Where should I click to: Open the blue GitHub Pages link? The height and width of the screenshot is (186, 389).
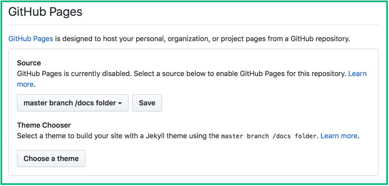(x=31, y=39)
